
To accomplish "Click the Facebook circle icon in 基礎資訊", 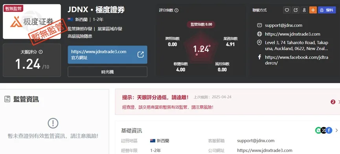I will (329, 130).
